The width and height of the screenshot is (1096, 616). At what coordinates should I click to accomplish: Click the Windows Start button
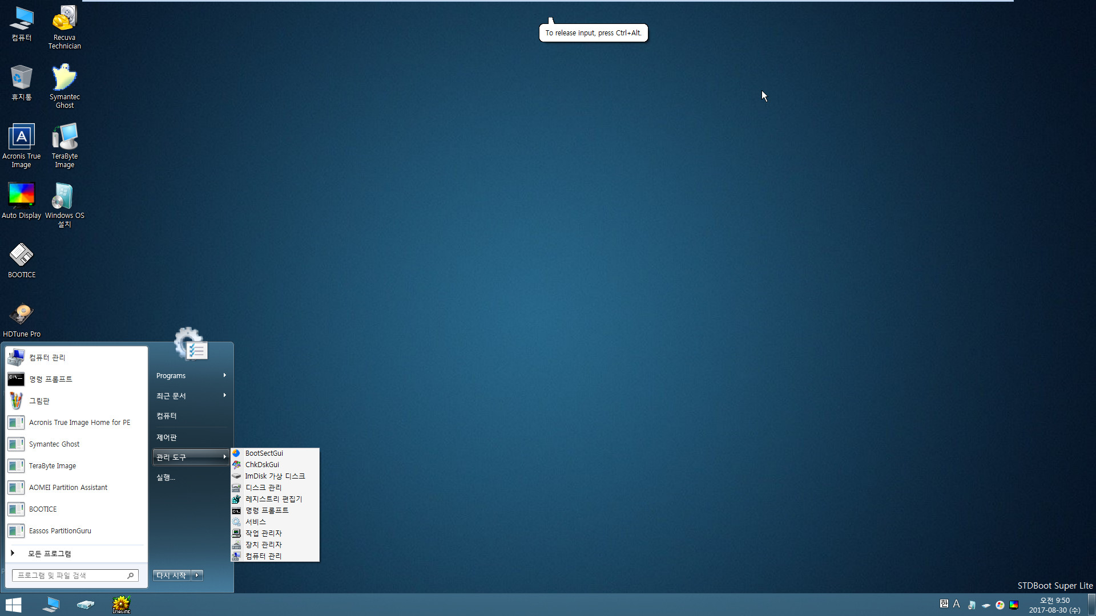click(x=14, y=605)
